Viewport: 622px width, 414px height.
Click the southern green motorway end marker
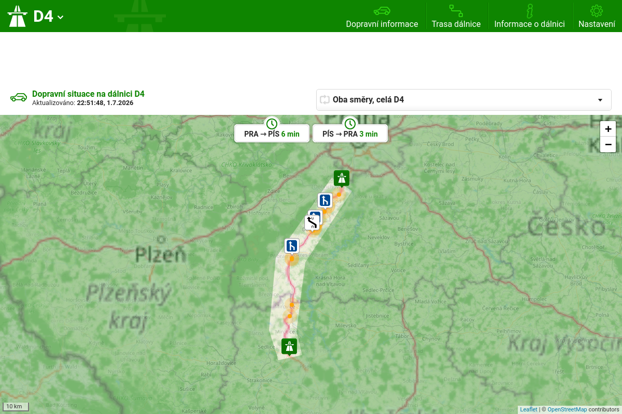(289, 347)
